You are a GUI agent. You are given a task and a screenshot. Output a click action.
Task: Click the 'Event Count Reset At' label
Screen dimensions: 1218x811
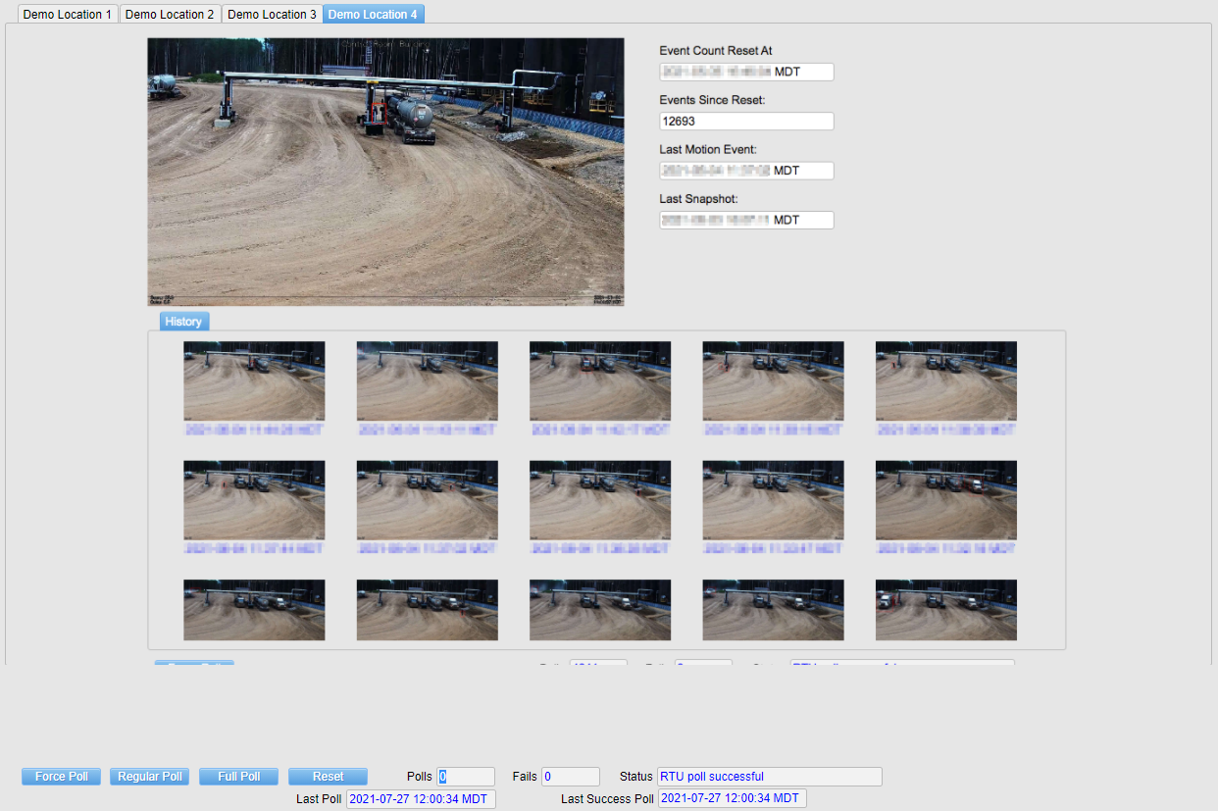coord(717,51)
